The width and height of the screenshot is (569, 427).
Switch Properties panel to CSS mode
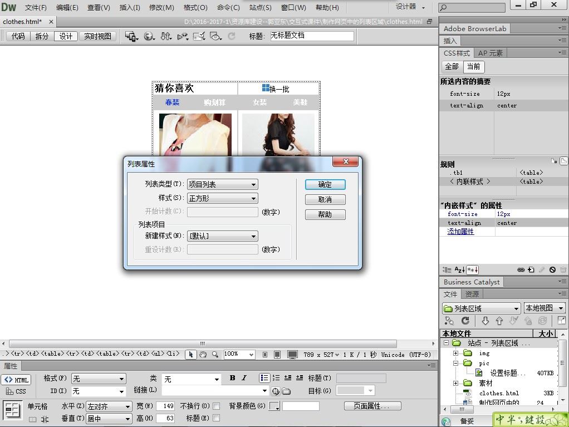point(16,391)
